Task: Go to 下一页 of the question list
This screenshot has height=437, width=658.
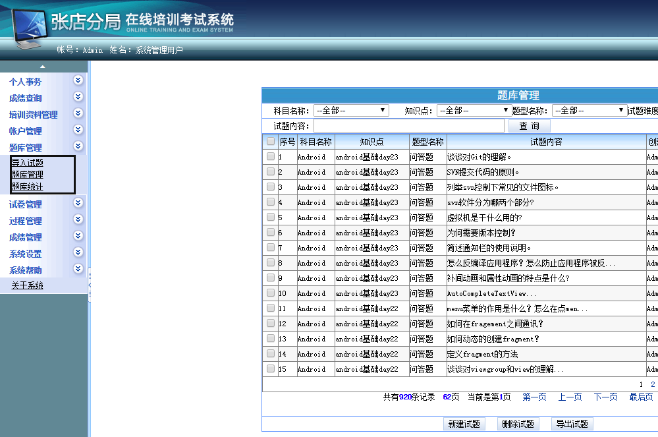Action: 605,397
